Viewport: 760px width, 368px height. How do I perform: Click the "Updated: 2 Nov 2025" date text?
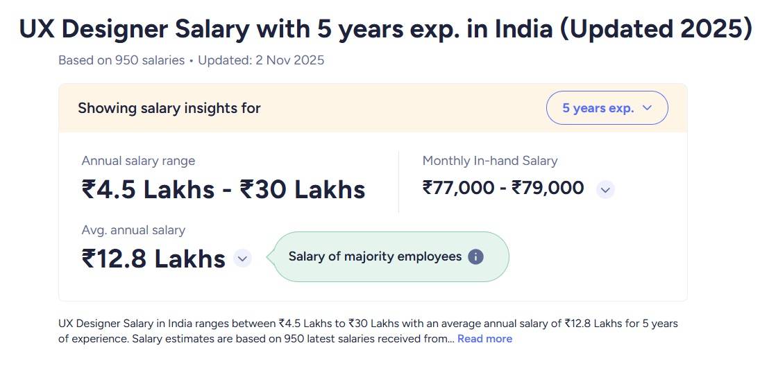pyautogui.click(x=261, y=60)
